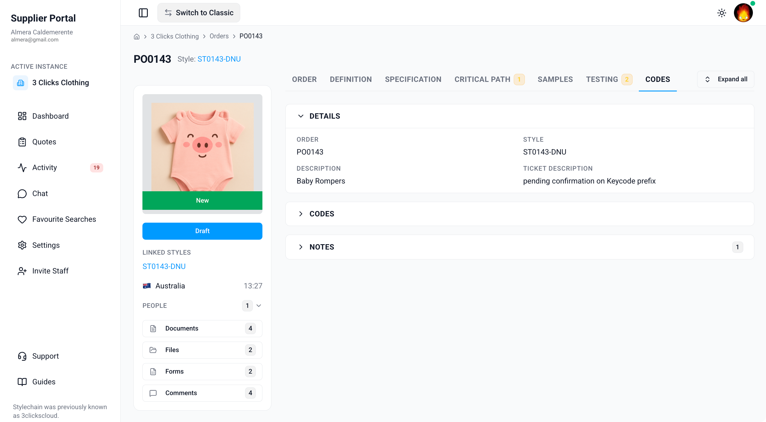
Task: Open Comments row
Action: click(202, 393)
